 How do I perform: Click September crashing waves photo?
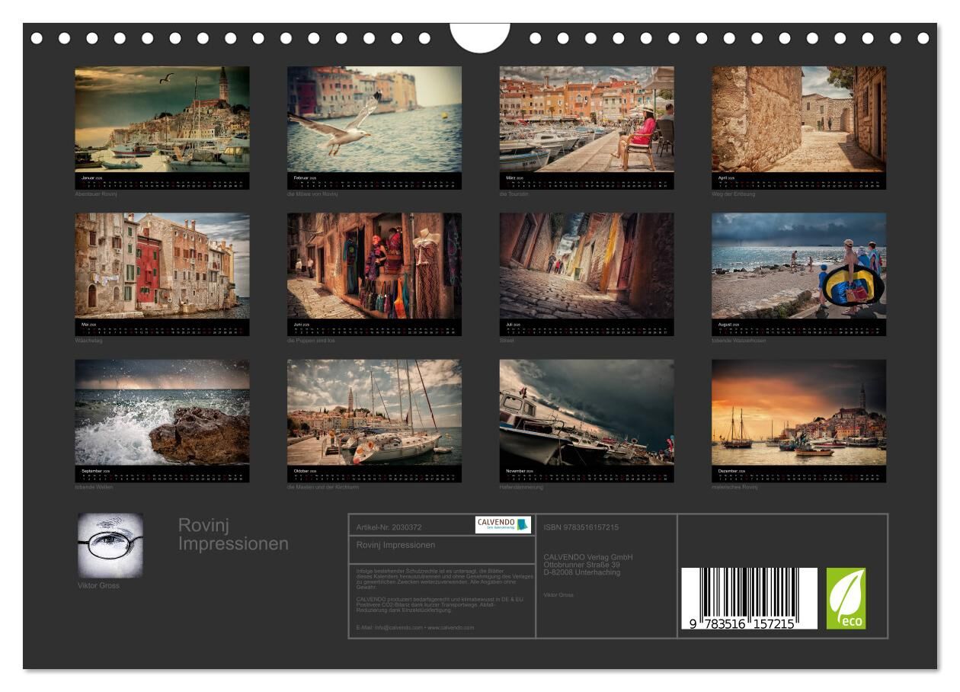tap(162, 412)
